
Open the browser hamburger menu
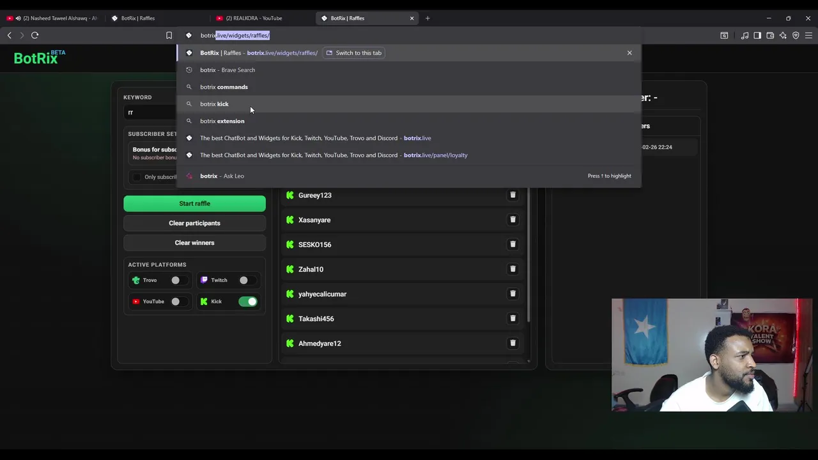click(x=808, y=35)
